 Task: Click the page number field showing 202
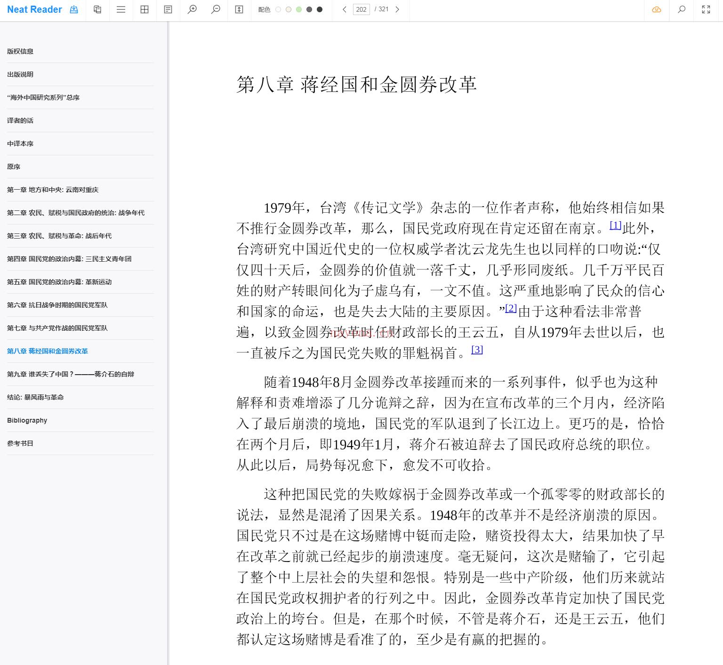361,9
